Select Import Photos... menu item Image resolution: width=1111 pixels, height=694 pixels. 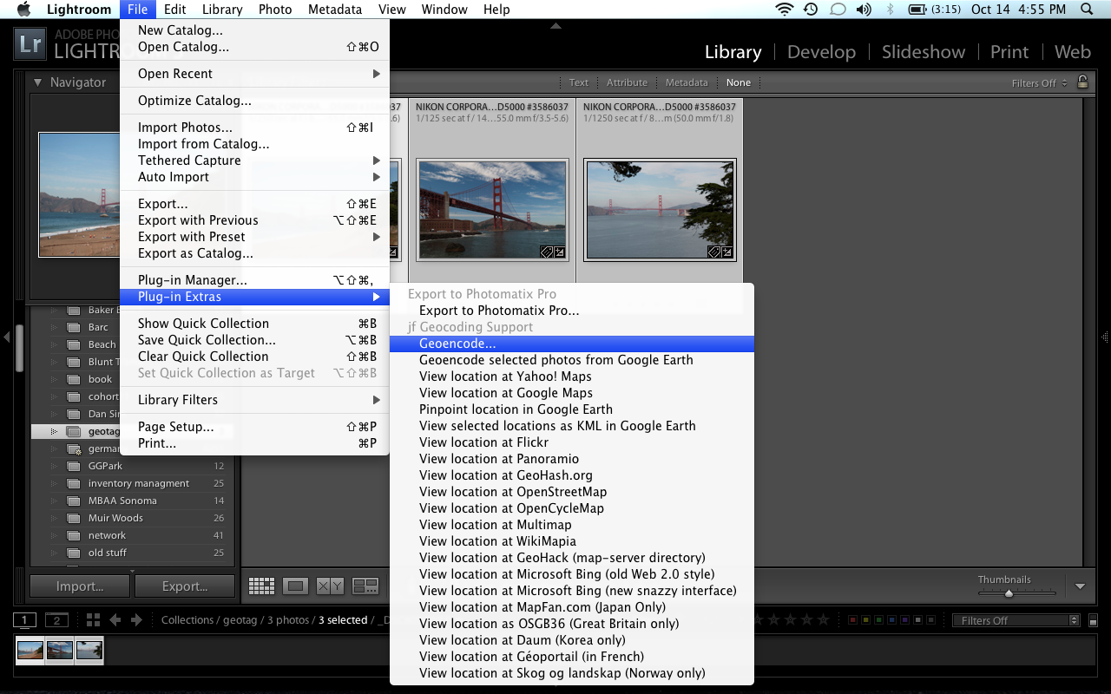254,128
